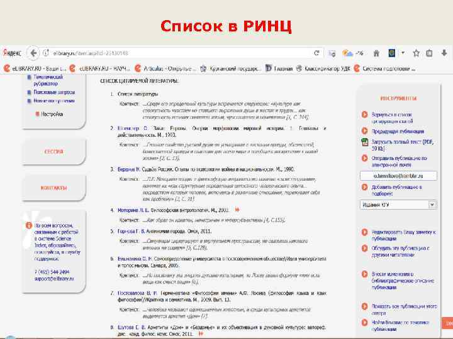This screenshot has width=453, height=339.
Task: Go to the browser home icon
Action: click(x=376, y=53)
